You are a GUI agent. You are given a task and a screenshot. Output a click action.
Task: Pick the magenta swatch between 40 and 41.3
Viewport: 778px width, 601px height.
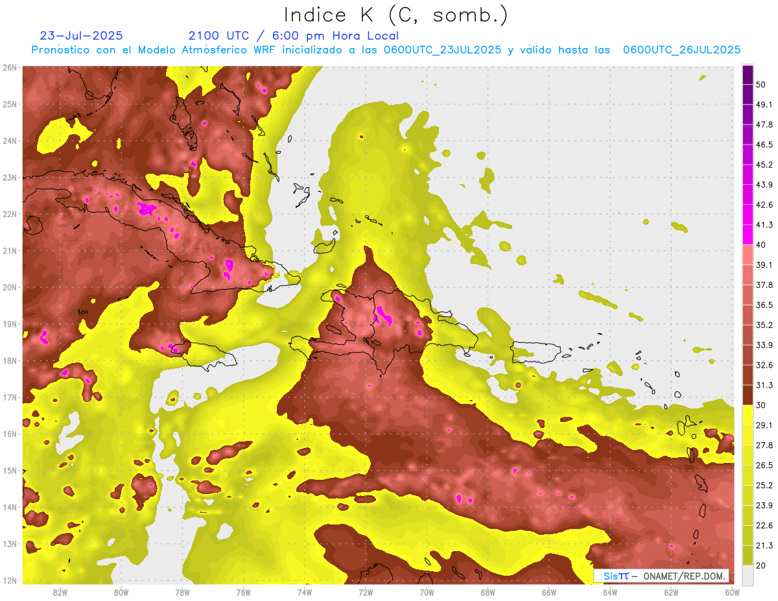point(748,235)
